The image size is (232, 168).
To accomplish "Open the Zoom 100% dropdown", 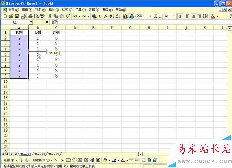I will (150, 16).
